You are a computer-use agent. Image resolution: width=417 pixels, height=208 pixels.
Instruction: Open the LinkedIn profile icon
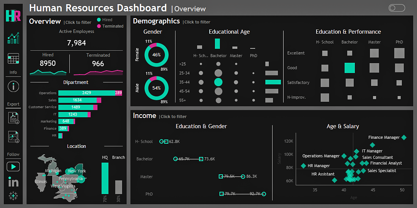coord(13,182)
